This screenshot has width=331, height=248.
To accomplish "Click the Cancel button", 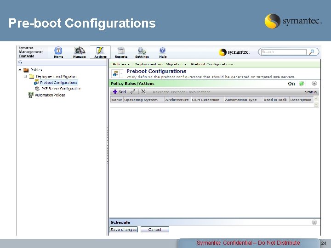I will coord(155,230).
